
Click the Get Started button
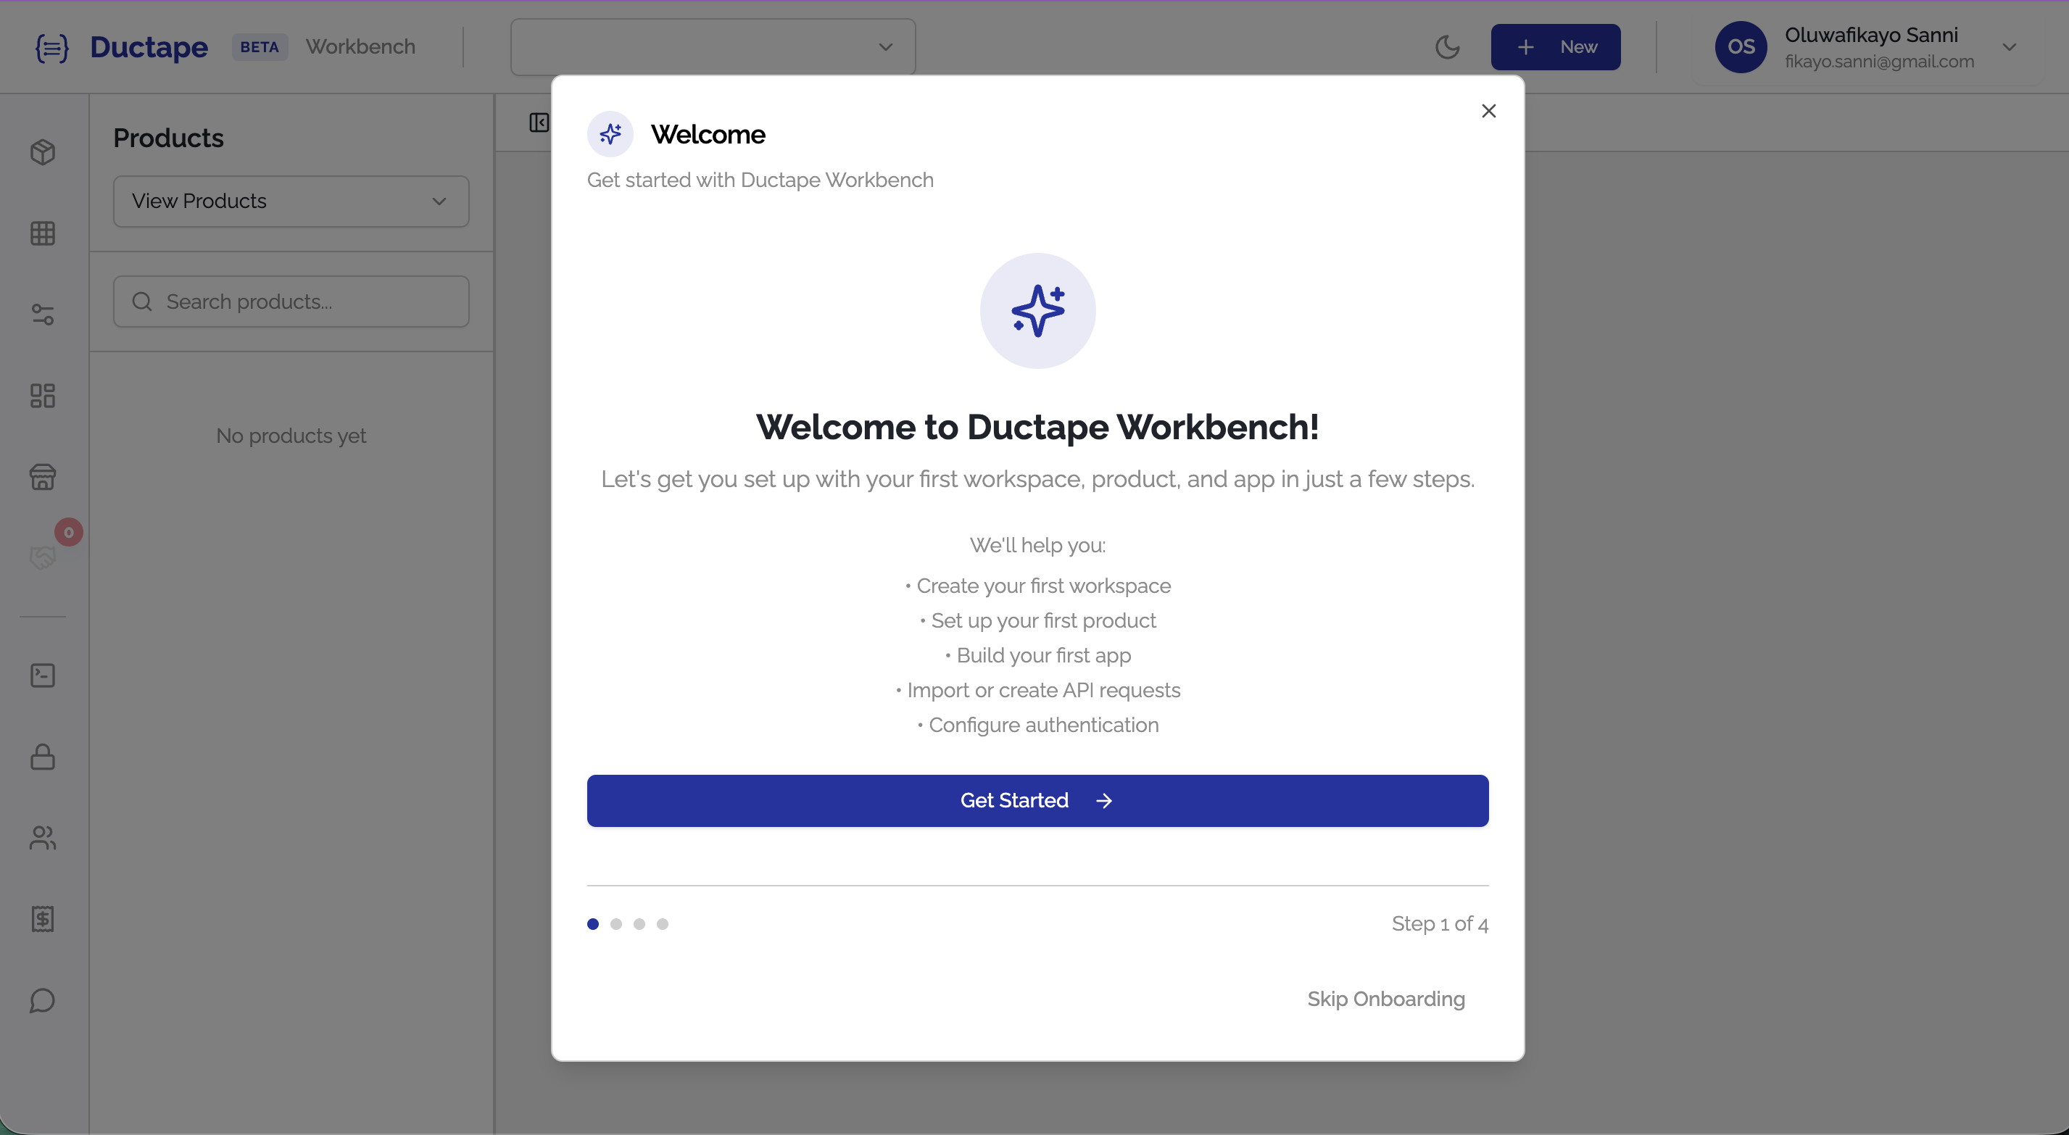click(x=1037, y=800)
